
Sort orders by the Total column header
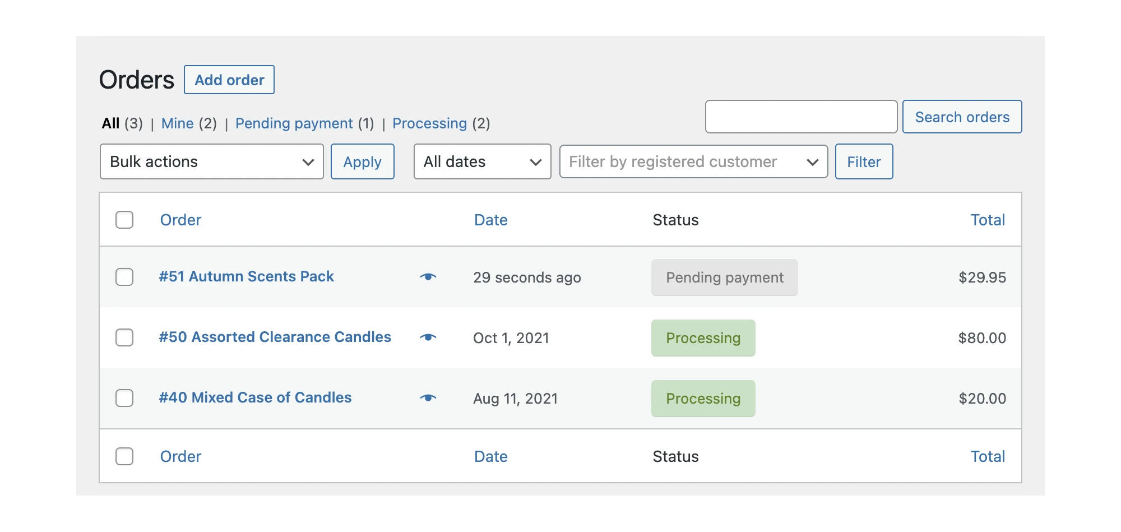tap(987, 220)
